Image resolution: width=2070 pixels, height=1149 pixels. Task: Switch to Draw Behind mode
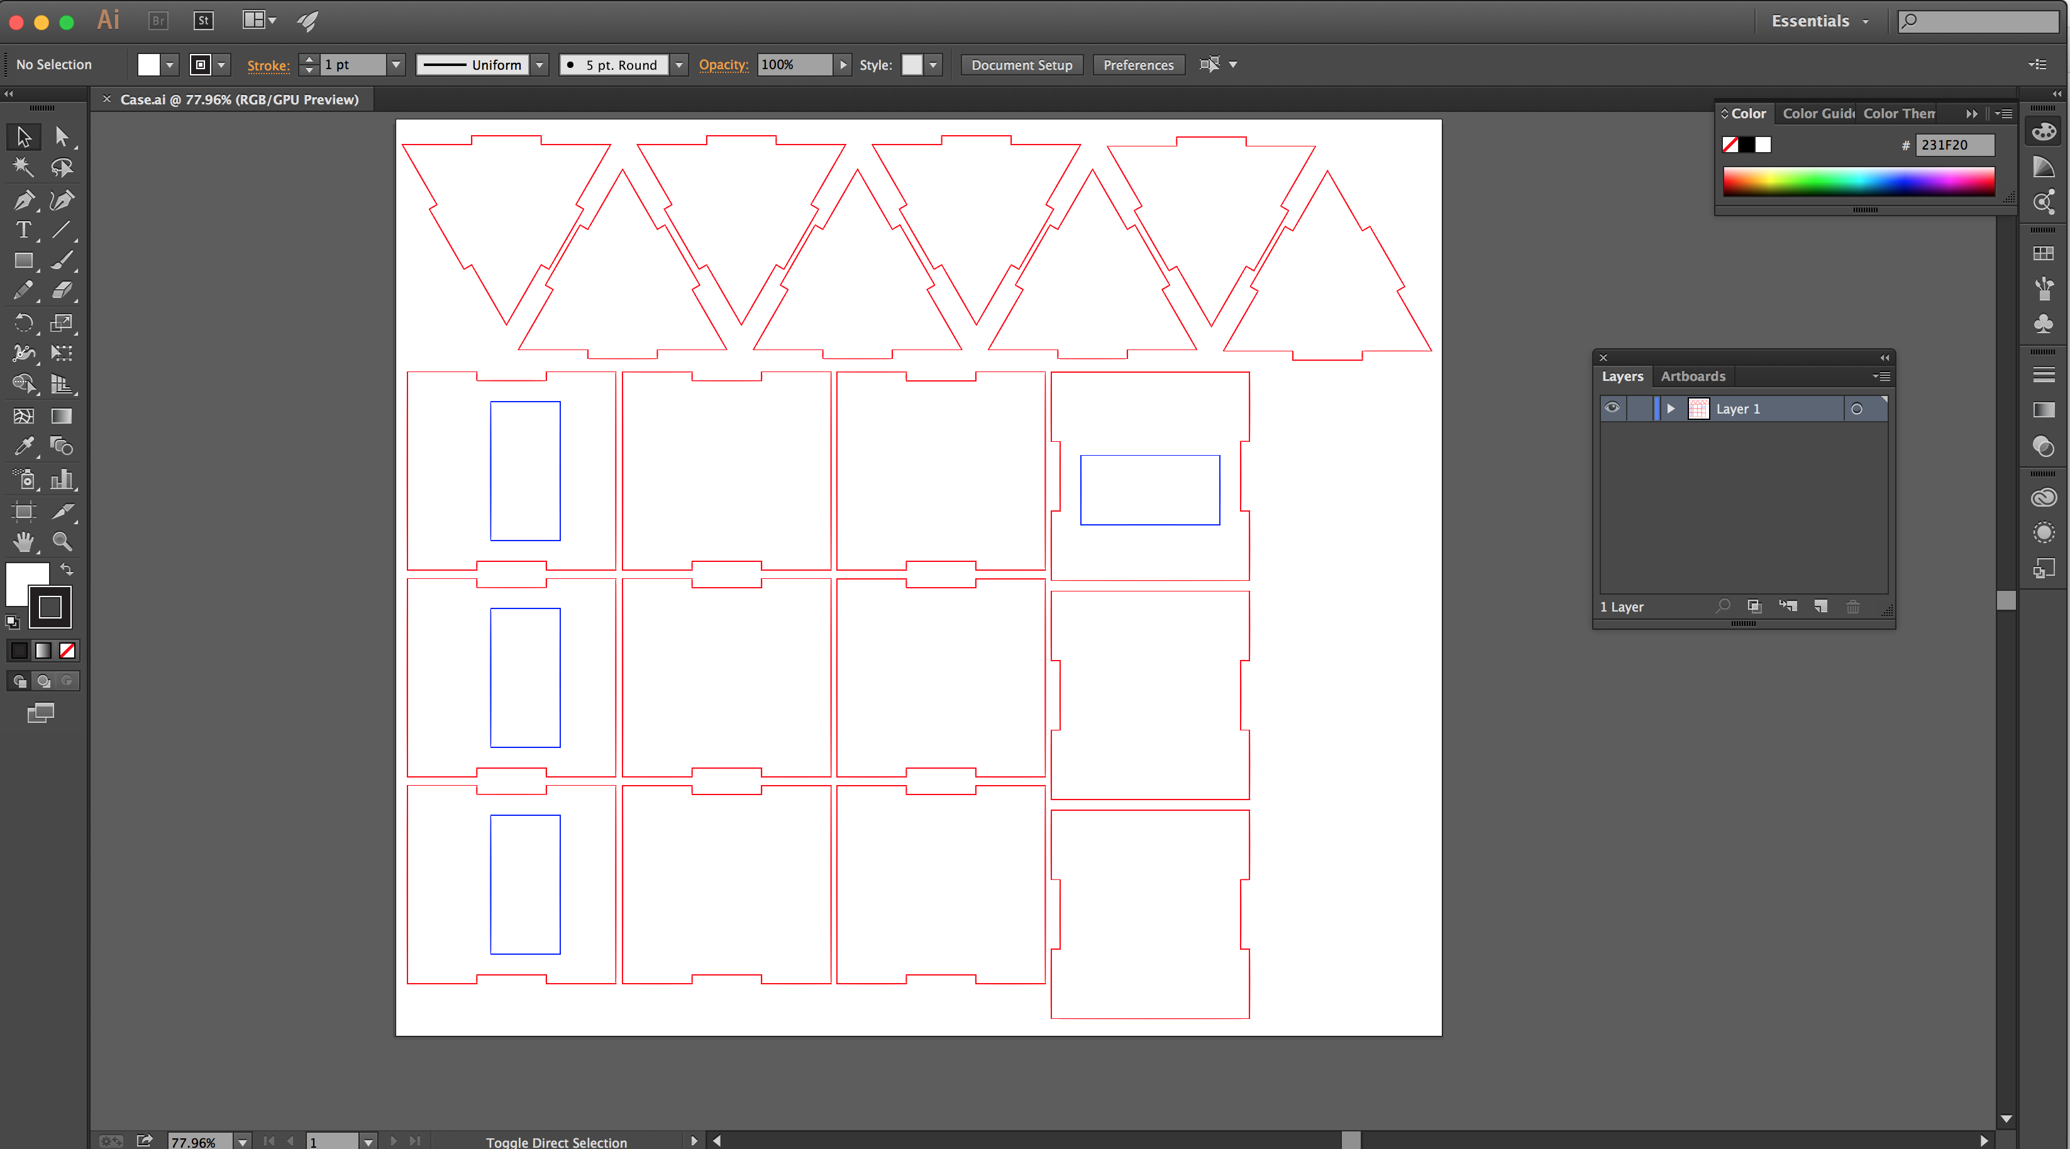pyautogui.click(x=44, y=681)
